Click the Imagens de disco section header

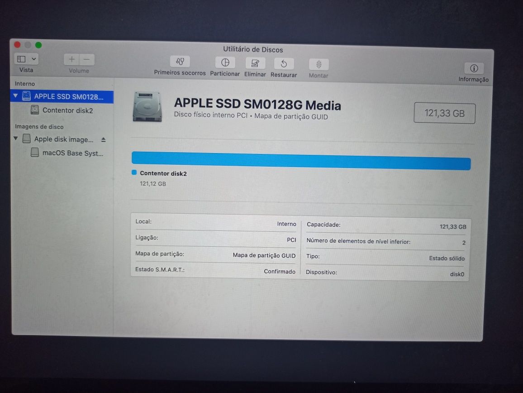(39, 127)
